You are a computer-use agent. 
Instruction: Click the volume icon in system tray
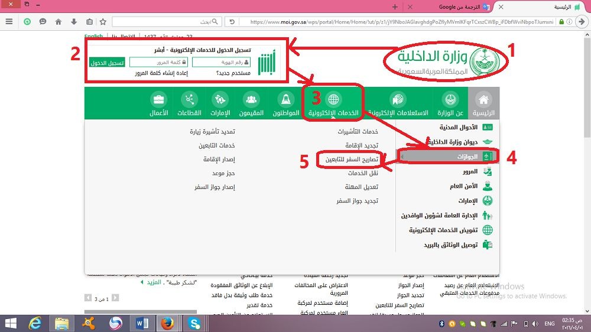pyautogui.click(x=535, y=324)
